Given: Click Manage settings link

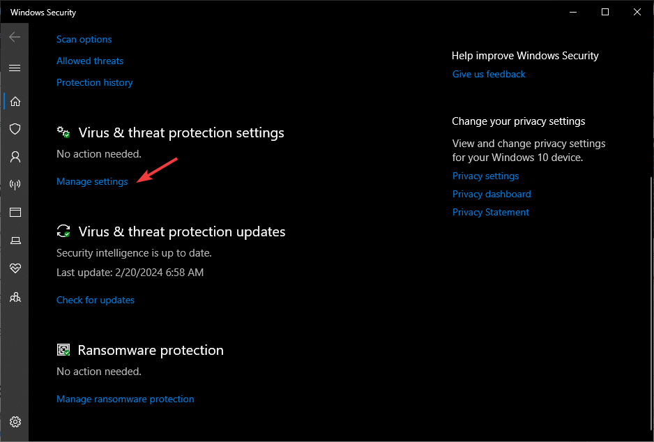Looking at the screenshot, I should 92,182.
